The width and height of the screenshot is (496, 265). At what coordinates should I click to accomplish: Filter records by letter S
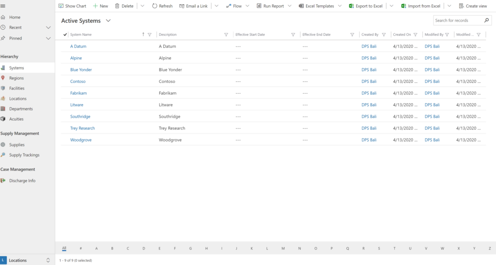pyautogui.click(x=379, y=249)
